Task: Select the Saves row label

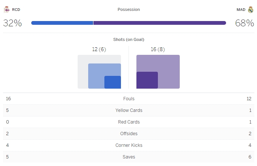Action: point(128,157)
